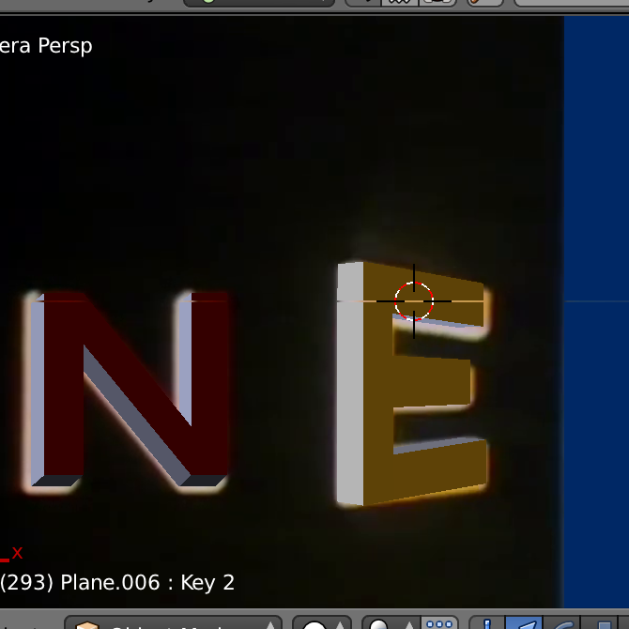Viewport: 629px width, 629px height.
Task: Click the object mode cube icon
Action: 87,625
